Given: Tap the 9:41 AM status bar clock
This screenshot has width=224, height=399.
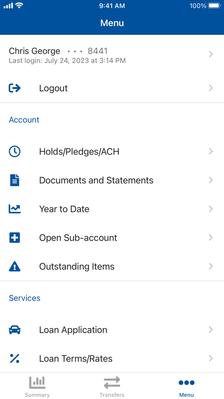Looking at the screenshot, I should pos(112,6).
